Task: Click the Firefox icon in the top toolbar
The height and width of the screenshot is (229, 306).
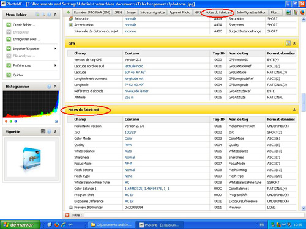Action: point(302,12)
